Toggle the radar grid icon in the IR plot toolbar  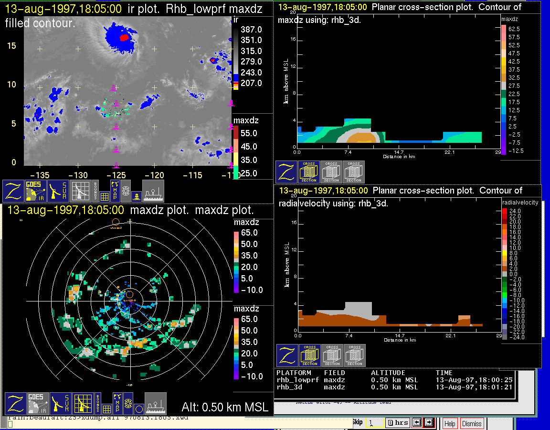(81, 191)
